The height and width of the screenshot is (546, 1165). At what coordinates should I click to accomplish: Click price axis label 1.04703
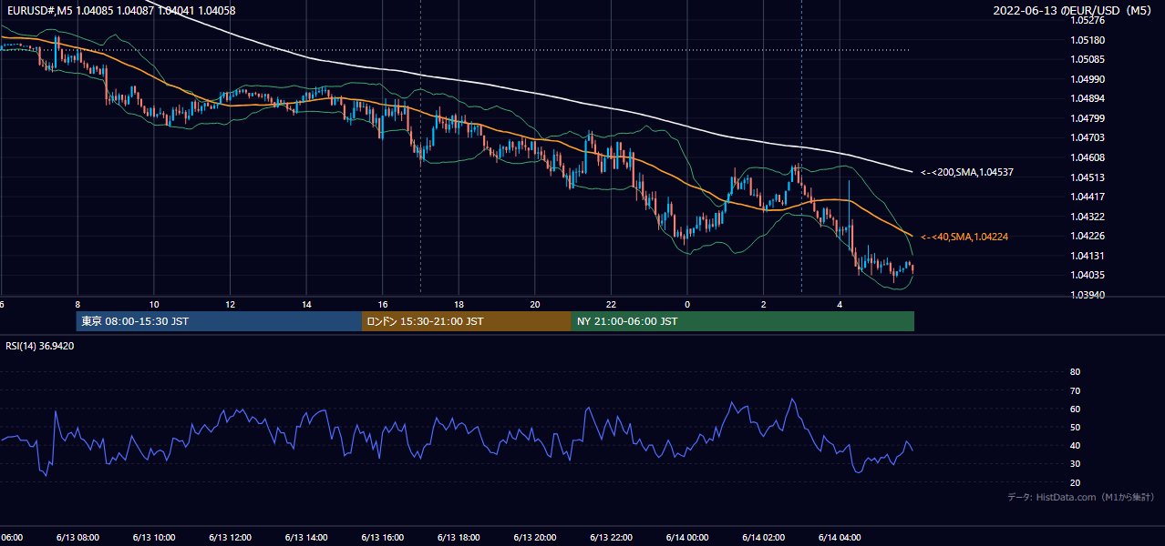(1088, 138)
